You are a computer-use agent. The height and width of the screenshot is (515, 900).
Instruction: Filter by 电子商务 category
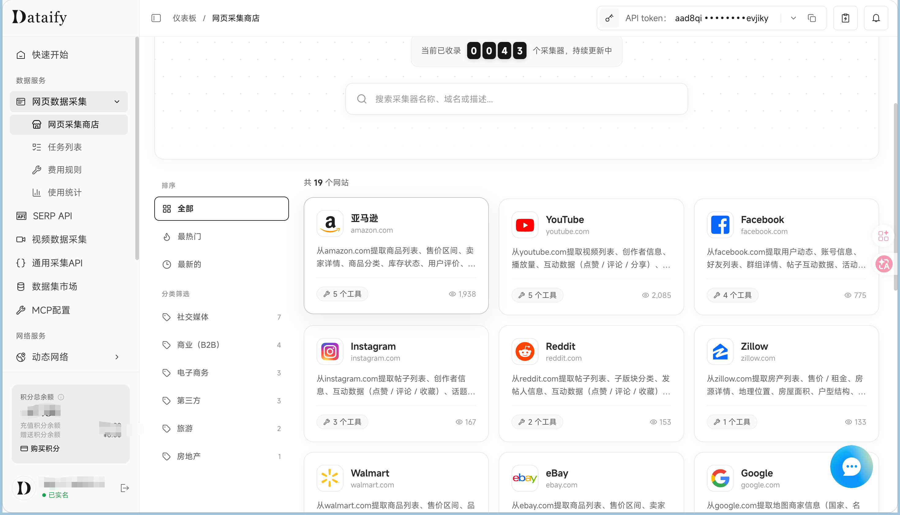221,373
